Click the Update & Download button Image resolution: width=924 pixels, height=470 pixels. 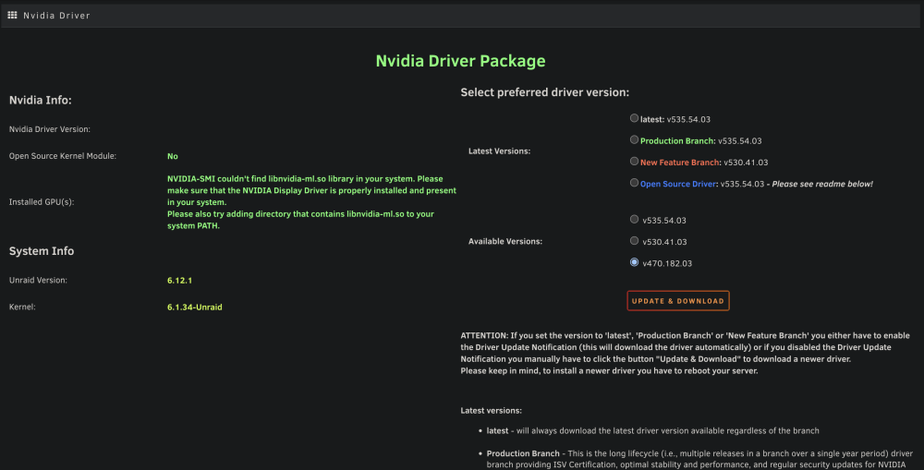coord(677,301)
